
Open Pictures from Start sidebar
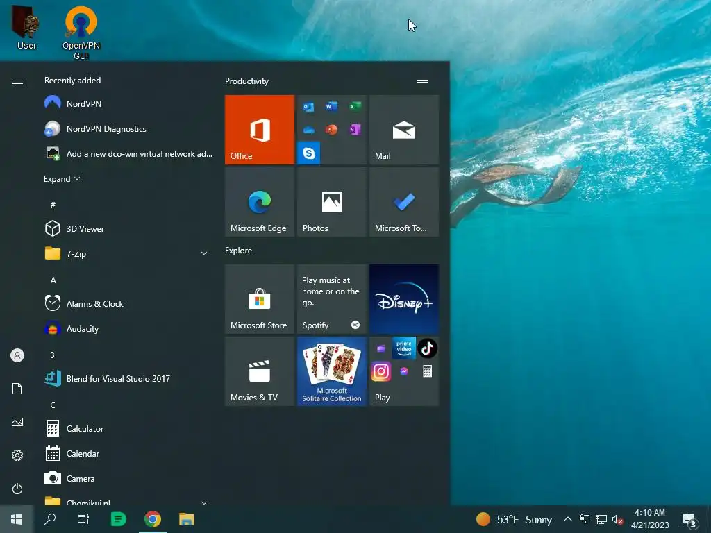(x=17, y=422)
